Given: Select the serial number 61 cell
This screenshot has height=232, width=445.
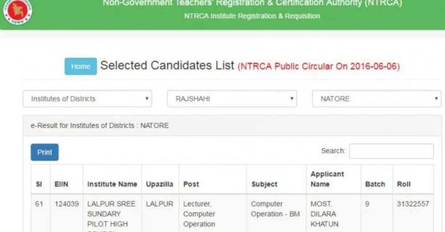Looking at the screenshot, I should point(39,204).
